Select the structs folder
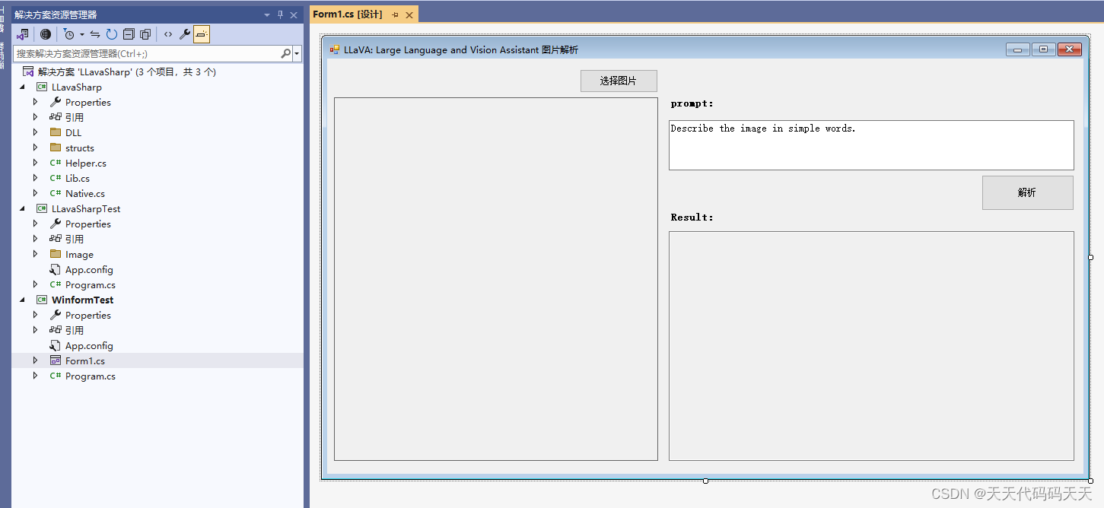 [79, 148]
